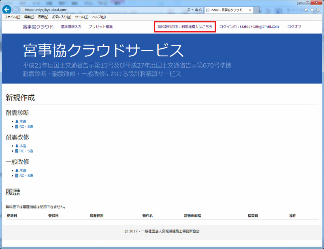324x249 pixels.
Task: Click the © 2017 footer copyright text
Action: 162,231
